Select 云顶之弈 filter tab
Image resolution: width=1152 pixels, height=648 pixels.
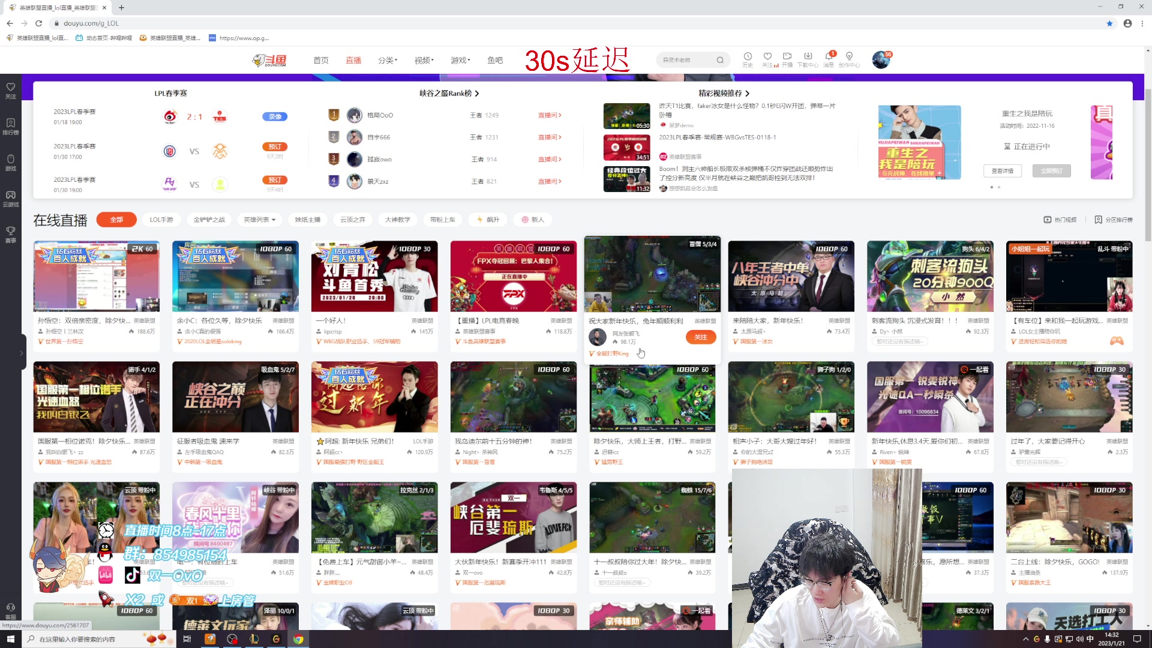[x=353, y=220]
